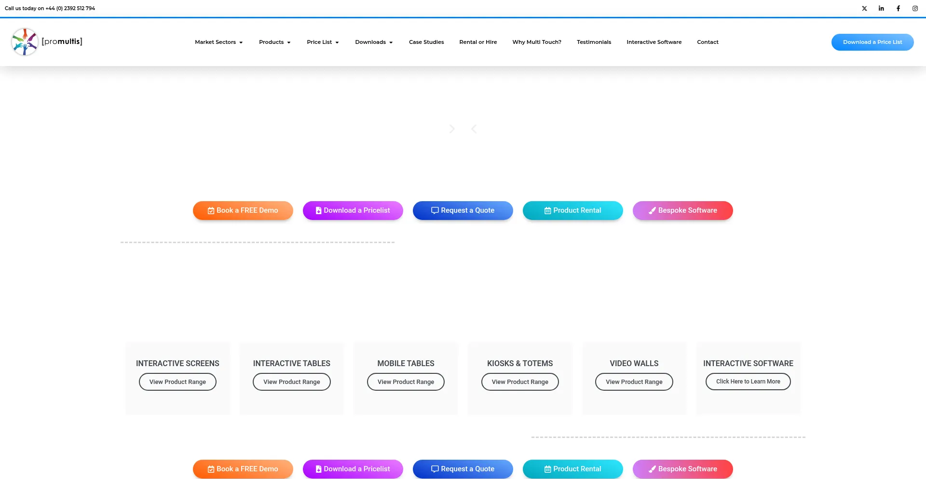
Task: Open the Instagram social icon
Action: [915, 8]
